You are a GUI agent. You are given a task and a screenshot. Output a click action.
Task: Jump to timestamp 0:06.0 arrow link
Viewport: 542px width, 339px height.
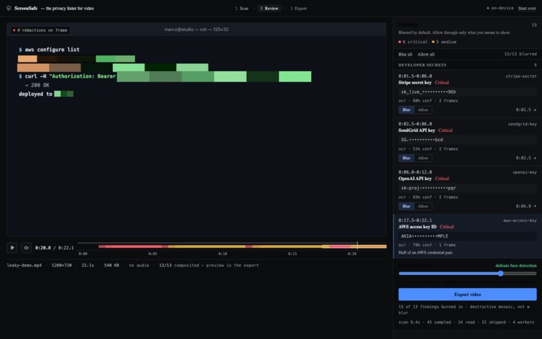(x=526, y=206)
